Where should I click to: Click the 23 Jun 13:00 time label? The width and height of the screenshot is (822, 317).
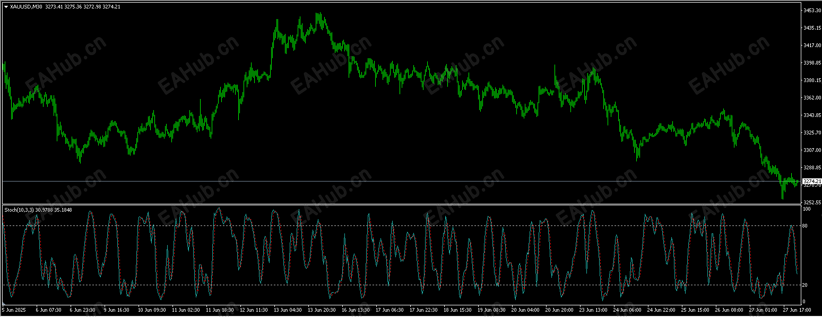point(593,310)
